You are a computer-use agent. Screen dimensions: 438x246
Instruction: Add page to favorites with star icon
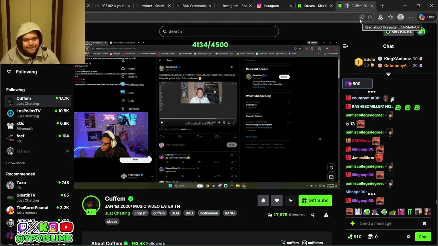370,17
